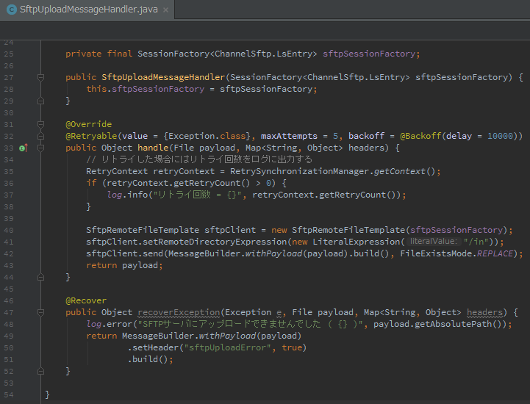Screen dimensions: 530x404
Task: Collapse the handle method at line 33
Action: (x=40, y=148)
